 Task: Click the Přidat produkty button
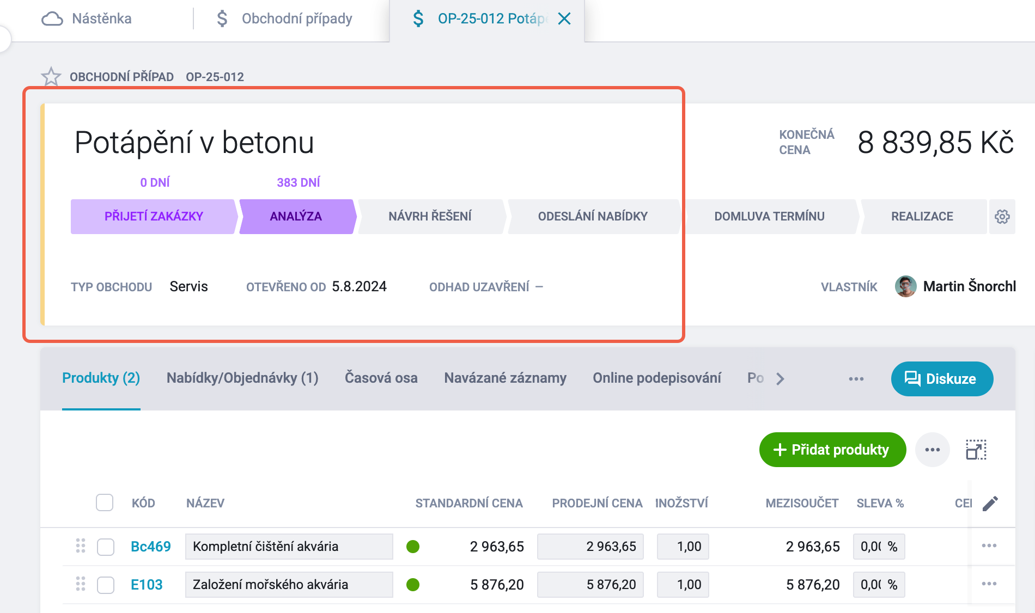pos(832,450)
